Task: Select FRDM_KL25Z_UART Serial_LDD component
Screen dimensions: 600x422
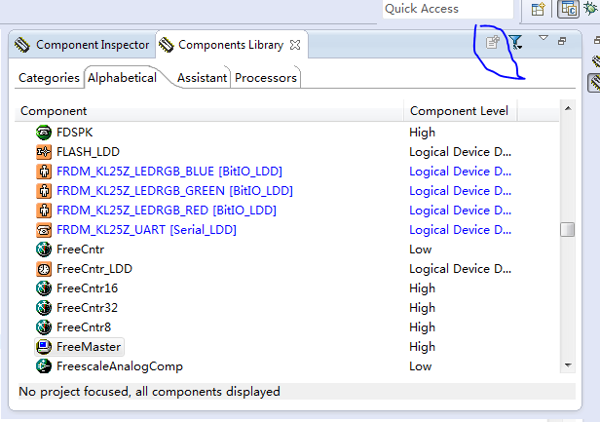Action: click(x=146, y=230)
